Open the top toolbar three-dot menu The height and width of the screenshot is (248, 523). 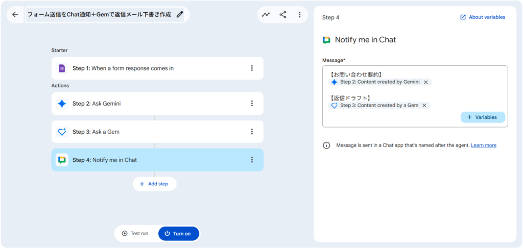[x=299, y=15]
